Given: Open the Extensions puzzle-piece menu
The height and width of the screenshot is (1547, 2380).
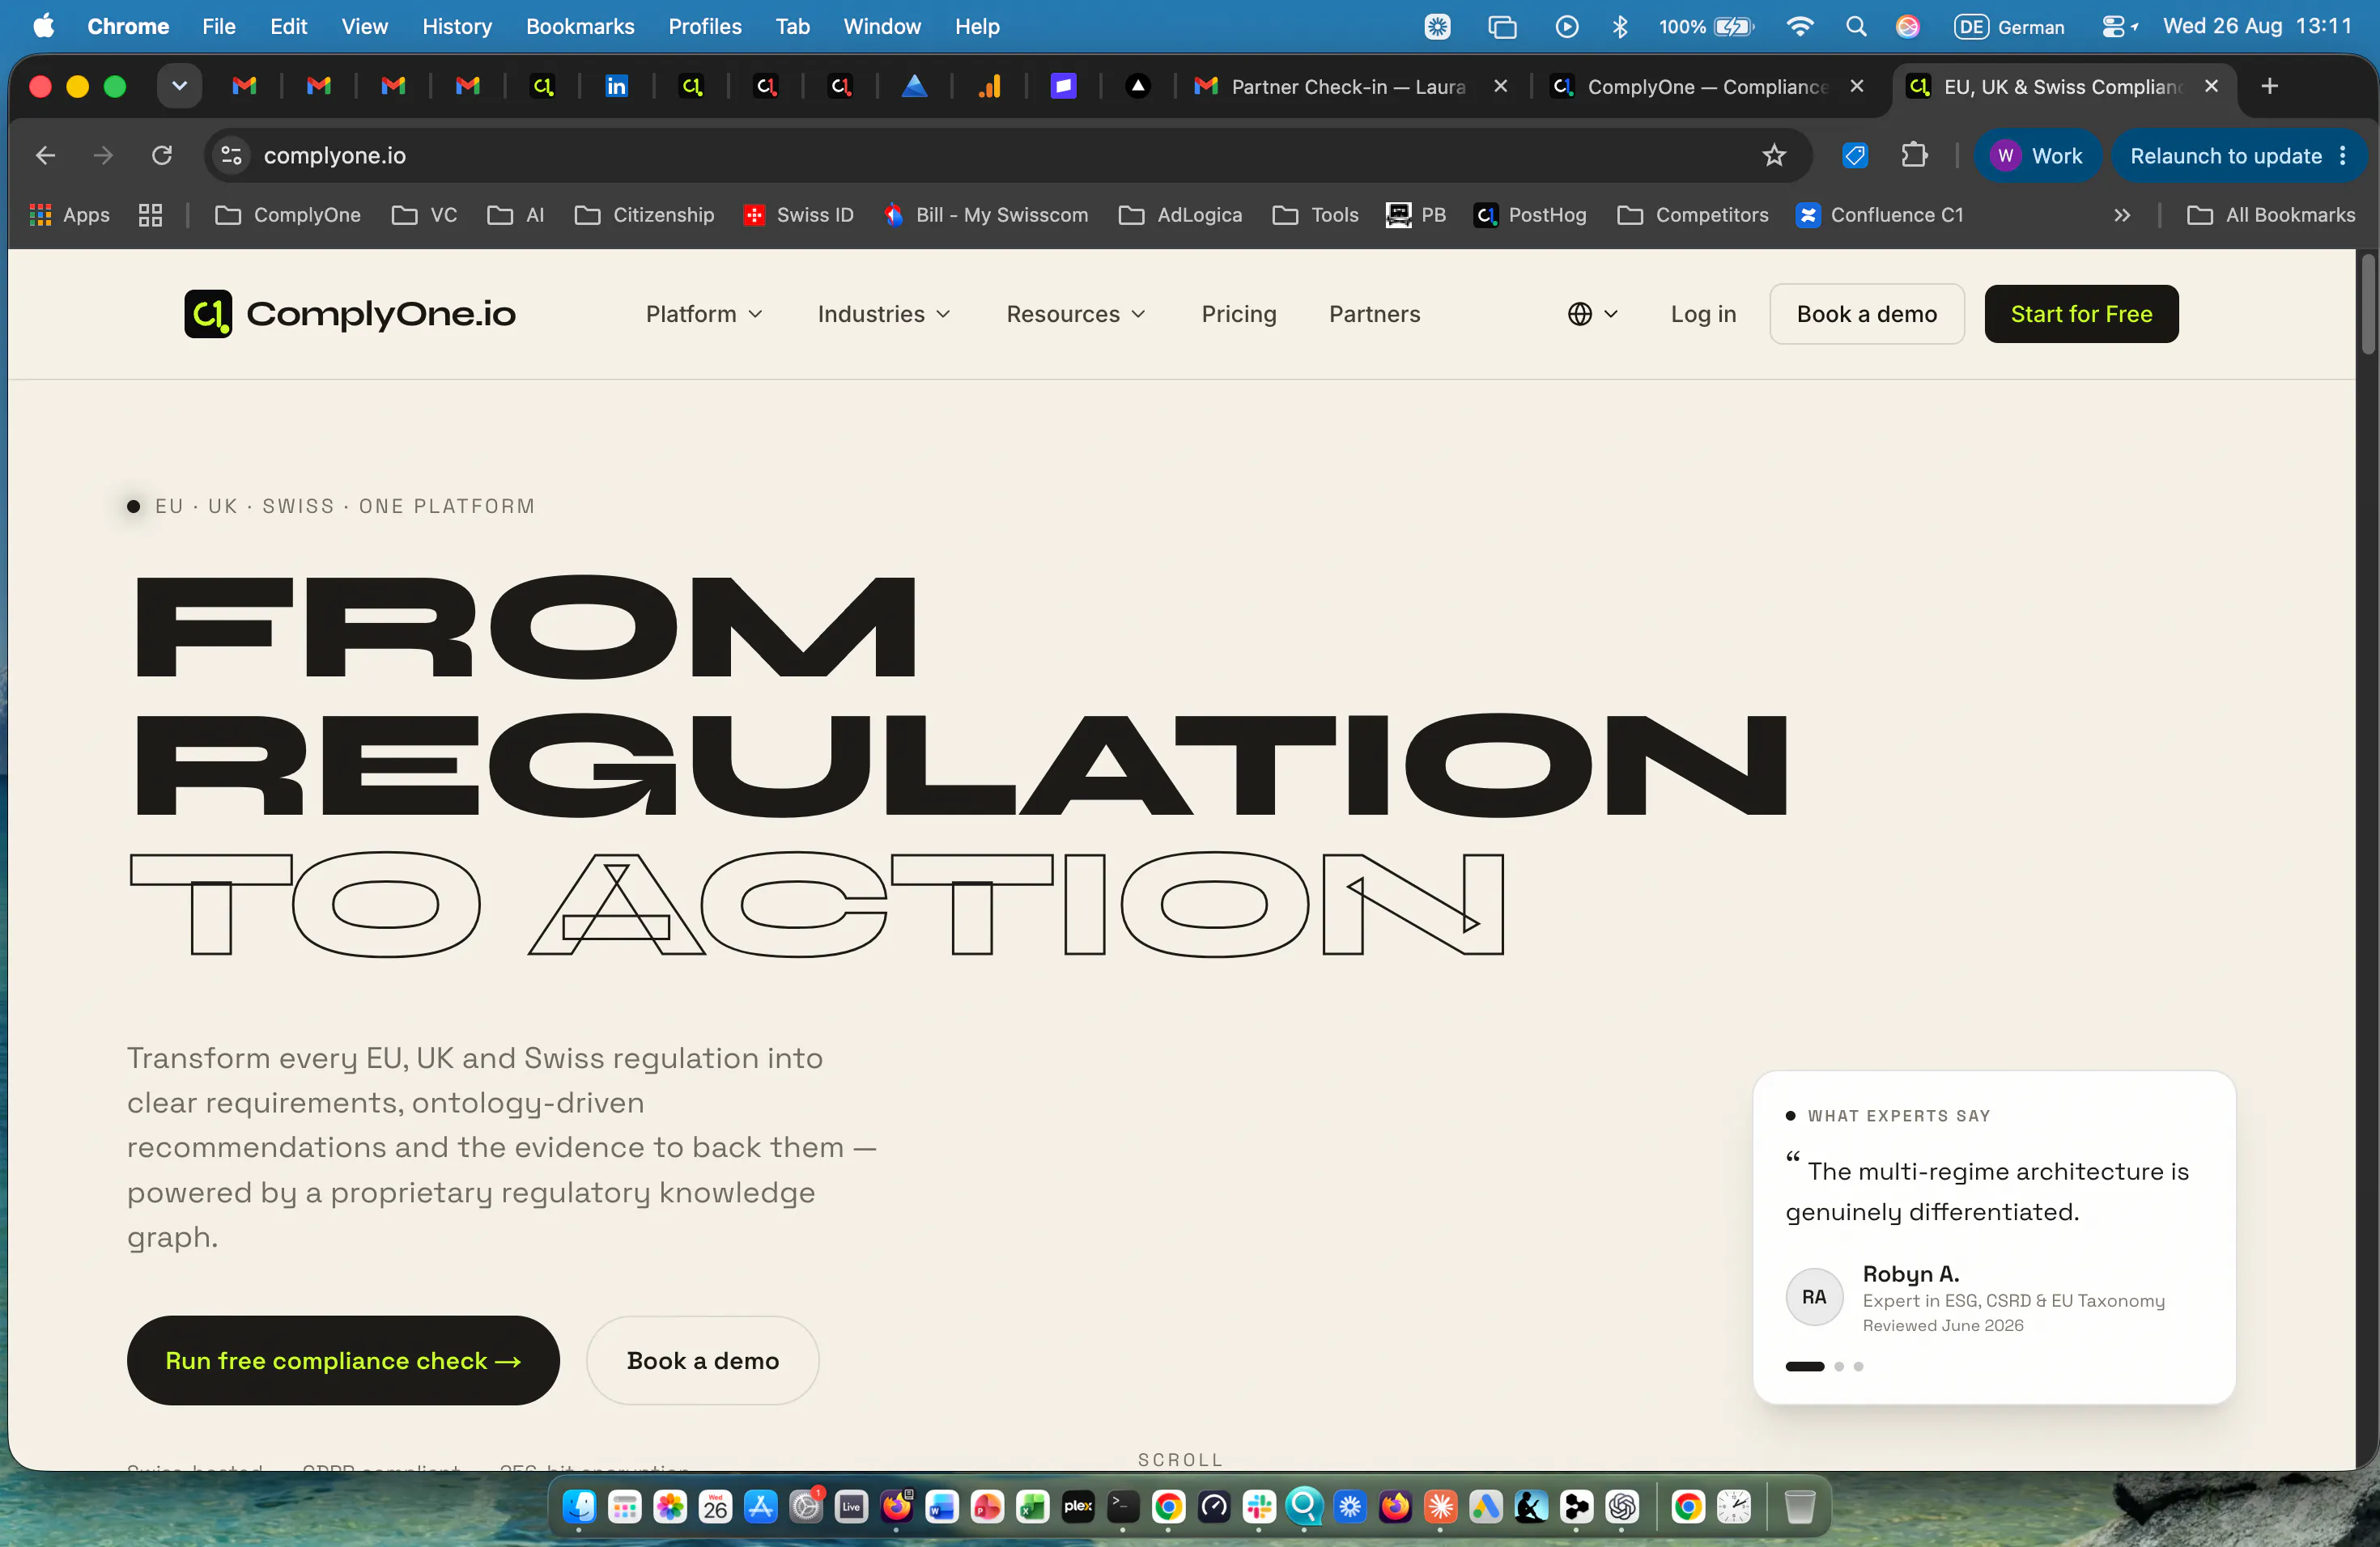Looking at the screenshot, I should pos(1914,155).
